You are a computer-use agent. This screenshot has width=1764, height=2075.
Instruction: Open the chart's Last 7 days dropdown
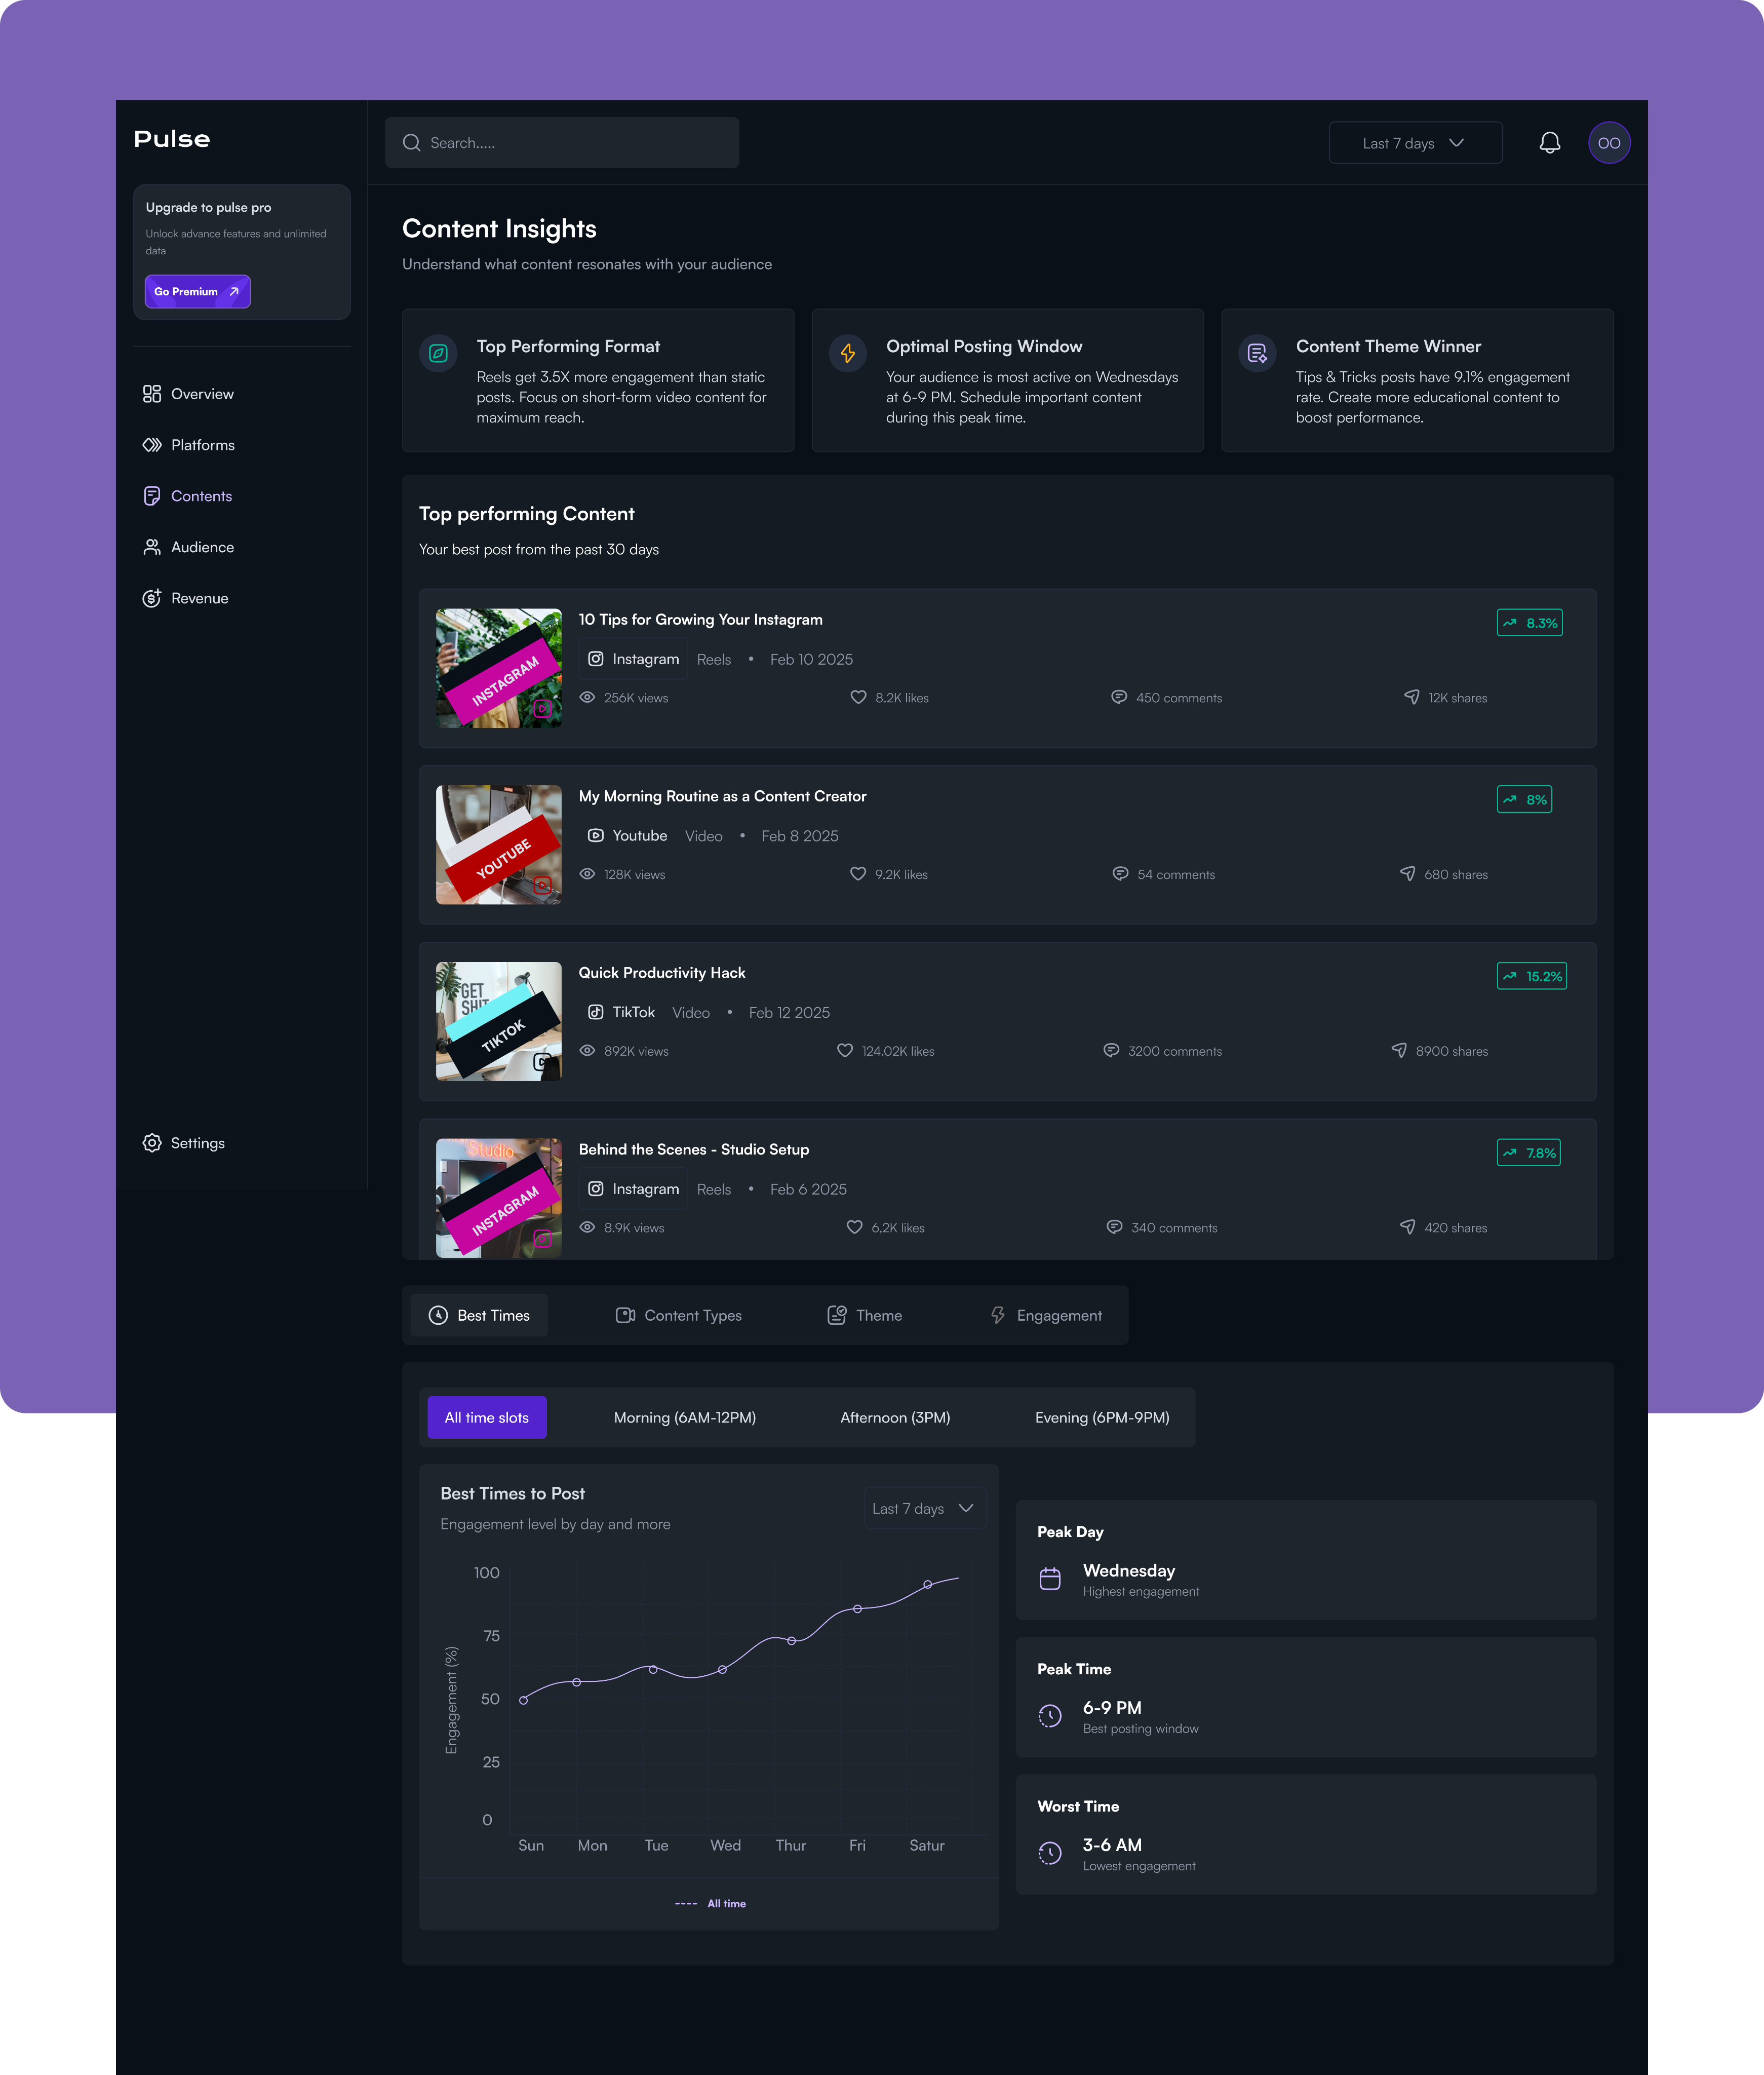[924, 1508]
